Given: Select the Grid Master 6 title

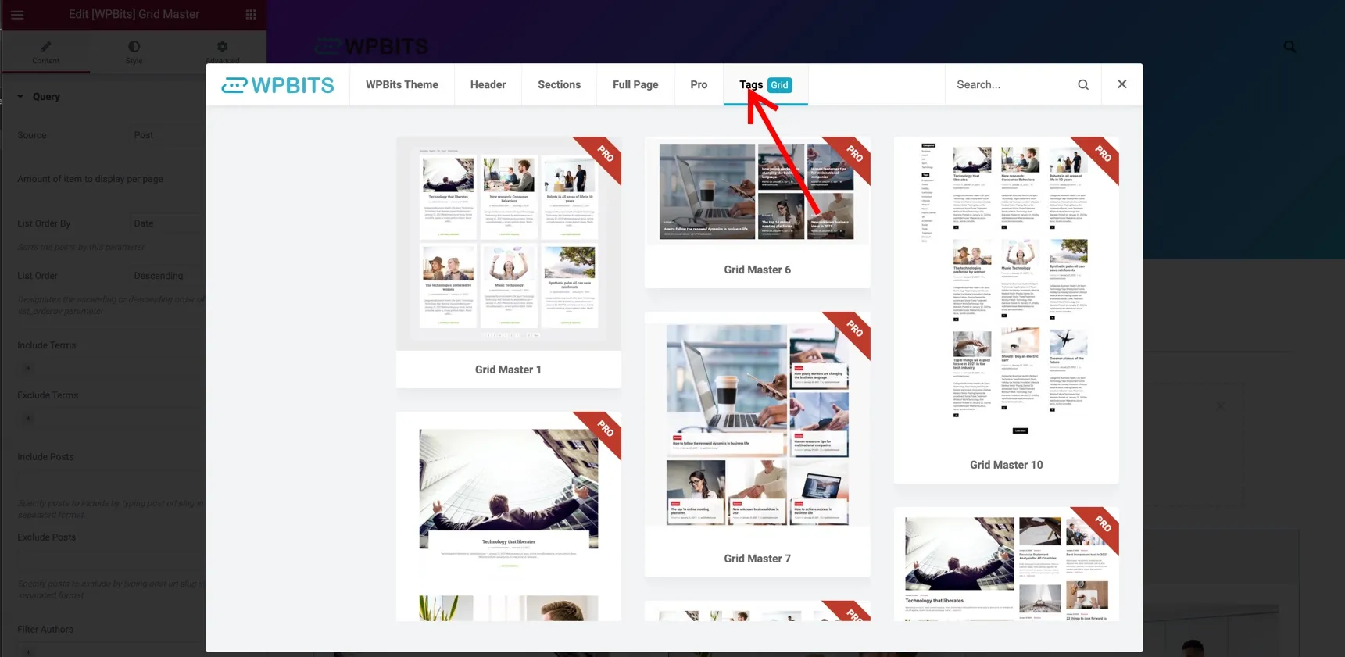Looking at the screenshot, I should click(x=757, y=270).
